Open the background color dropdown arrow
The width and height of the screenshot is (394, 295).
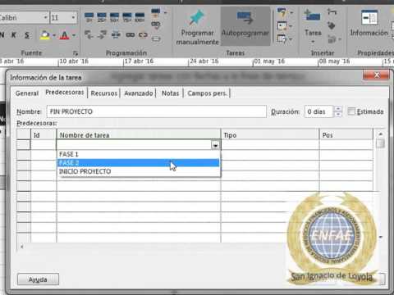pos(54,35)
